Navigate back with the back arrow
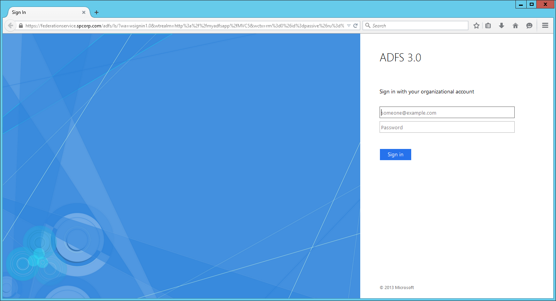Image resolution: width=556 pixels, height=301 pixels. [10, 25]
